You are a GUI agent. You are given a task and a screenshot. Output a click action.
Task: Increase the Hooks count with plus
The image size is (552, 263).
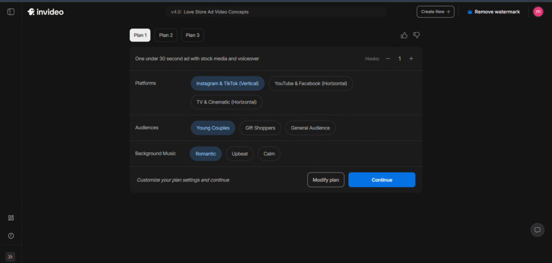[x=411, y=59]
